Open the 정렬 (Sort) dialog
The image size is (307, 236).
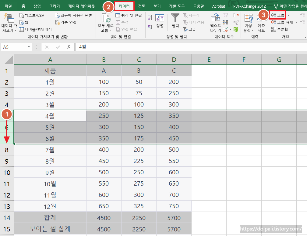160,21
